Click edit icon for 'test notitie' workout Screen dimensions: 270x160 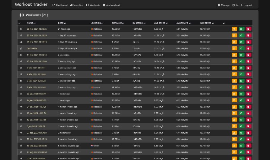pyautogui.click(x=234, y=48)
